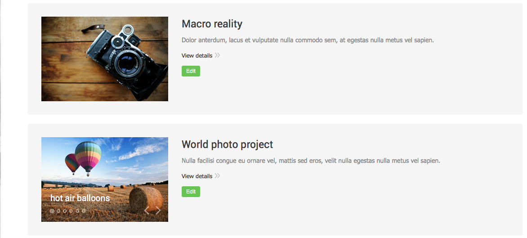Viewport: 527px width, 238px height.
Task: Select the second slideshow pagination dot
Action: pos(58,211)
